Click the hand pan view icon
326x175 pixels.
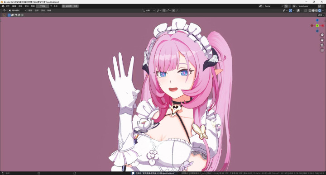pos(322,40)
